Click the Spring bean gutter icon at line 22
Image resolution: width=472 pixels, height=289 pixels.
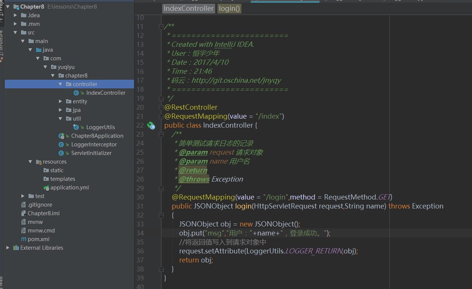[x=151, y=125]
